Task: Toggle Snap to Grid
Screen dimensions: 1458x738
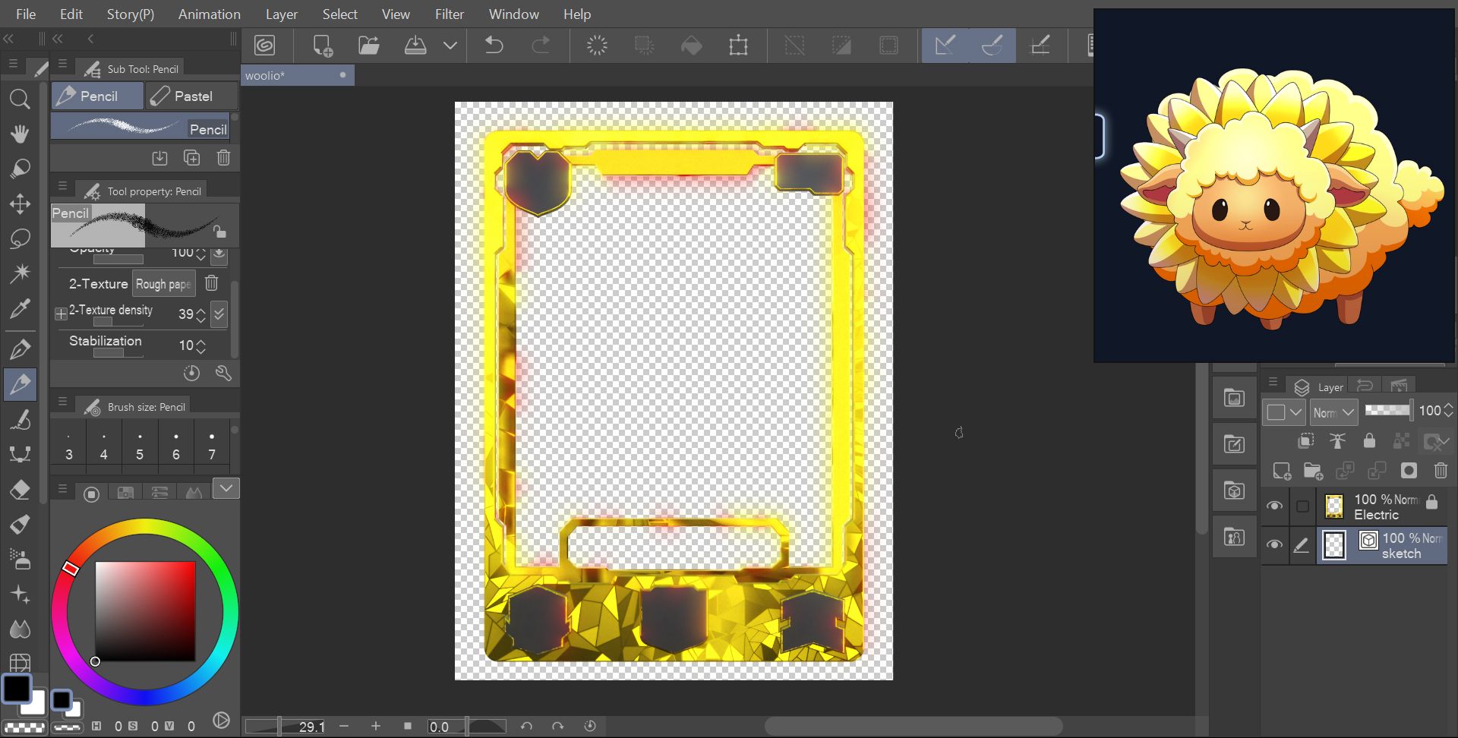Action: 1040,46
